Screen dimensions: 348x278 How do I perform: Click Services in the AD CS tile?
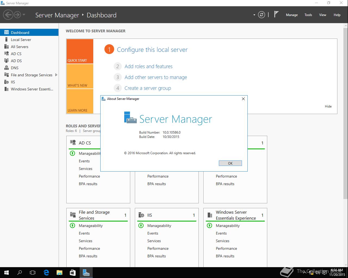coord(86,169)
